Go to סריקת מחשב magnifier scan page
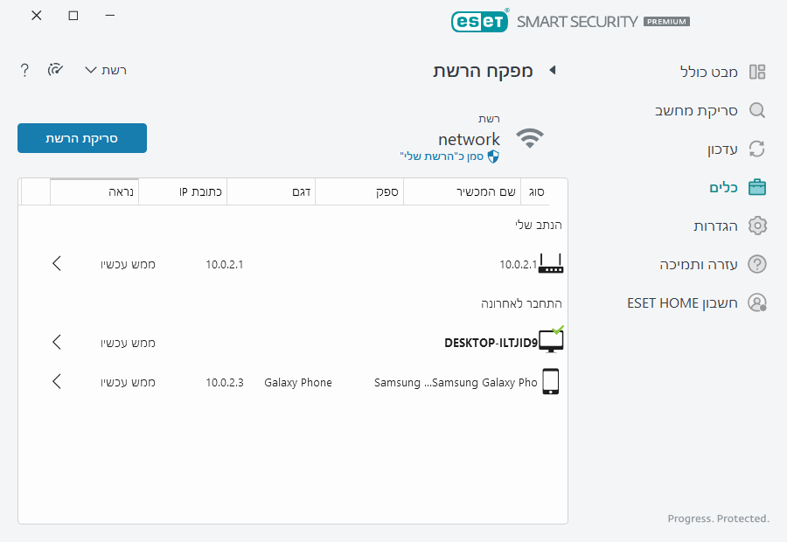787x542 pixels. [757, 110]
